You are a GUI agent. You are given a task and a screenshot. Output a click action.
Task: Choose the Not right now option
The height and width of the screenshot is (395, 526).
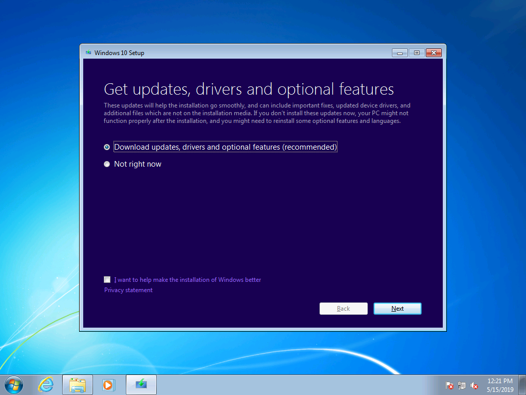pos(107,164)
